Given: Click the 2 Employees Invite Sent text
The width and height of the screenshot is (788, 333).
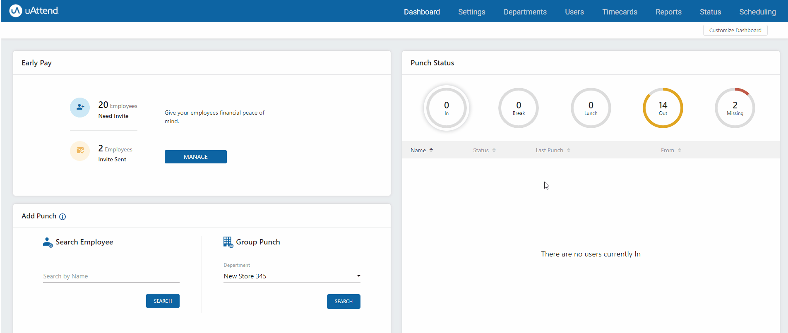Looking at the screenshot, I should coord(115,153).
